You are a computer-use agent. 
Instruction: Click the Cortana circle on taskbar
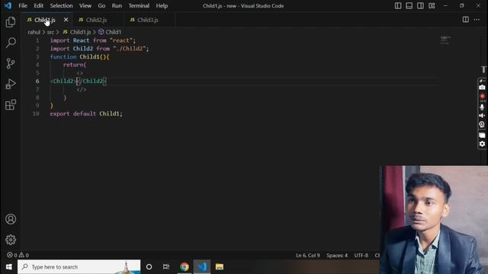(x=149, y=266)
